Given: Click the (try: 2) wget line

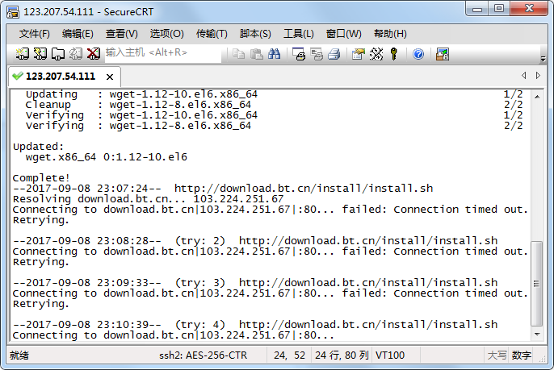Looking at the screenshot, I should 255,241.
